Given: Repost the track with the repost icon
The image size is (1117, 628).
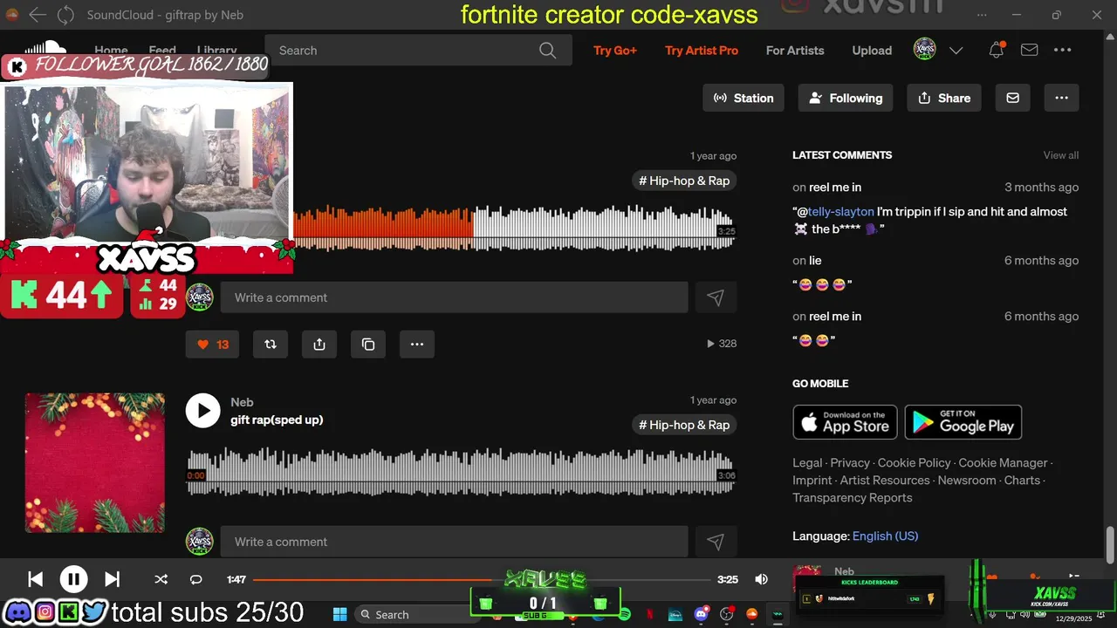Looking at the screenshot, I should pos(271,344).
